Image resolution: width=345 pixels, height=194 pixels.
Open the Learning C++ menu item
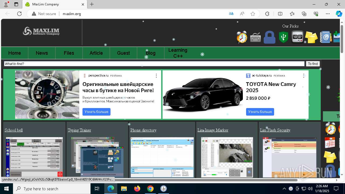click(178, 53)
